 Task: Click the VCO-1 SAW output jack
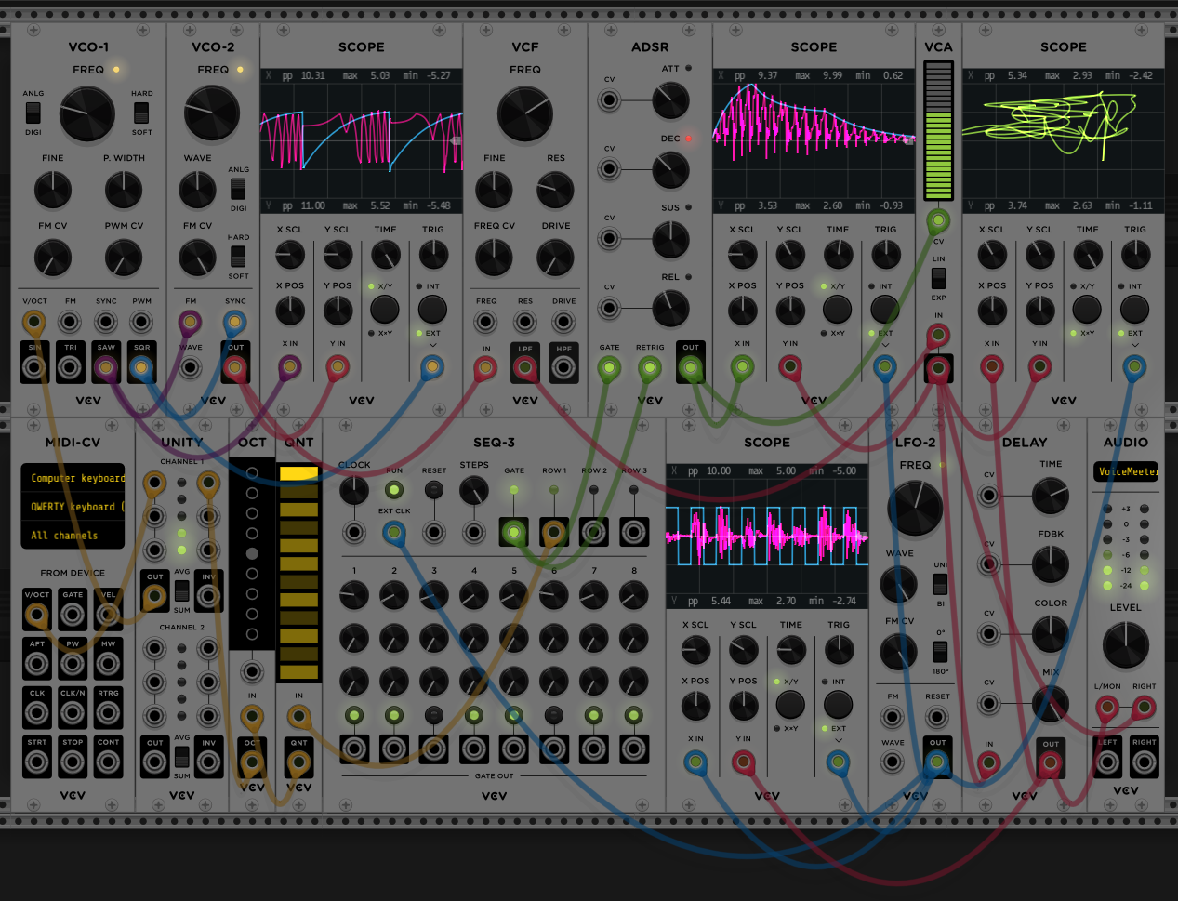105,367
